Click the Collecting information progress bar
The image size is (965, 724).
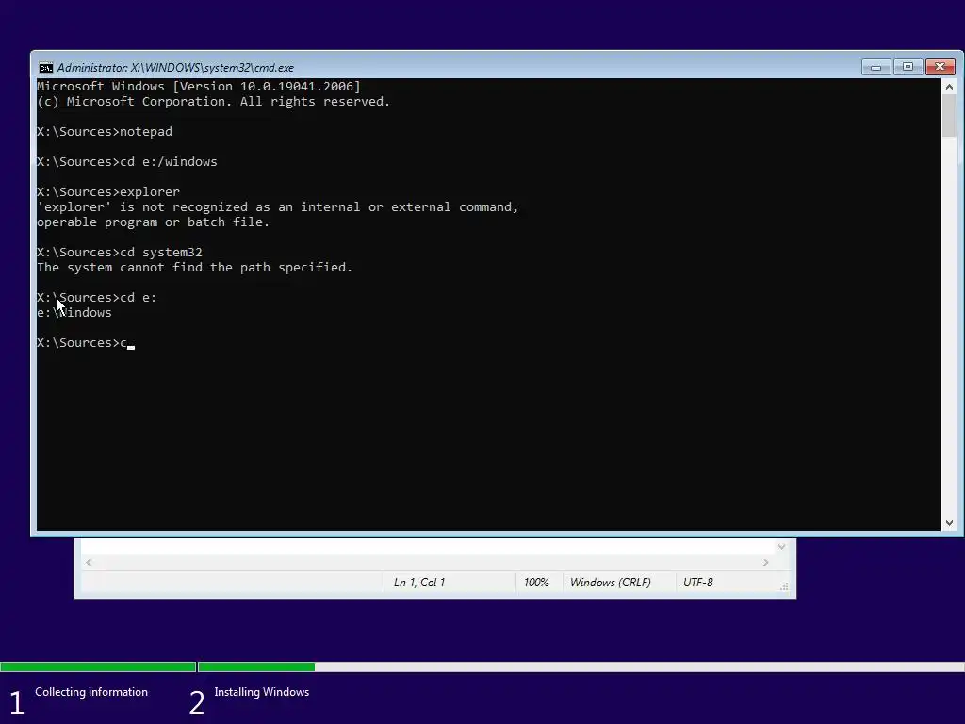(x=98, y=666)
